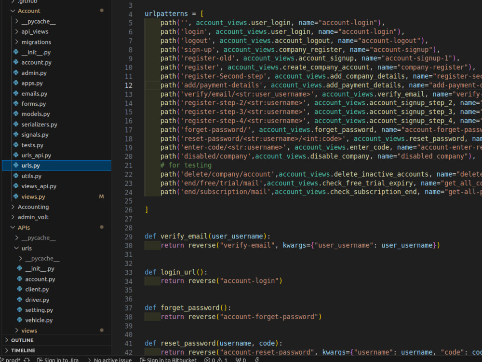
Task: Click the Python icon beside admin.py
Action: (x=16, y=73)
